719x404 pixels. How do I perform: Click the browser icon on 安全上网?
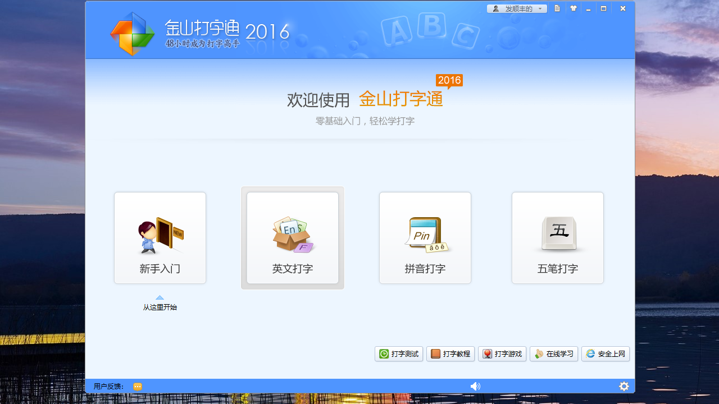pos(590,353)
